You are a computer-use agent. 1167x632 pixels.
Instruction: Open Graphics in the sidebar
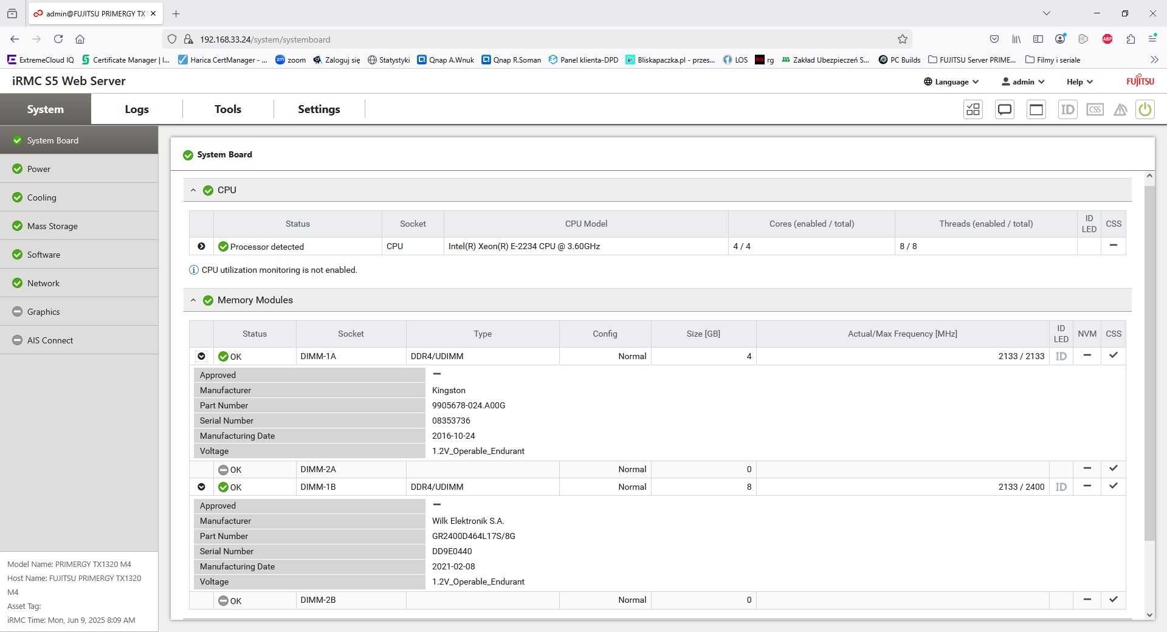tap(79, 312)
